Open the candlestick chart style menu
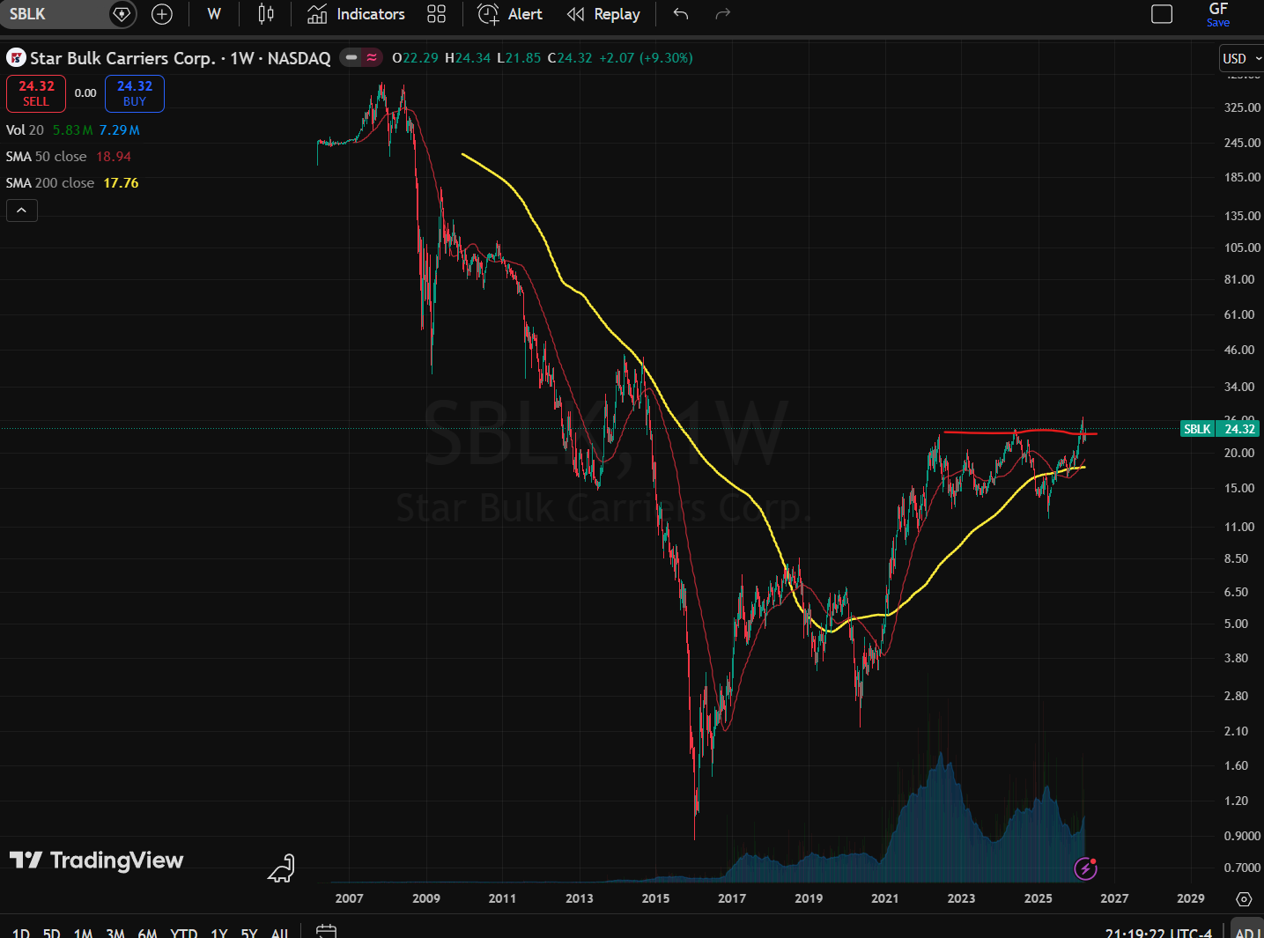This screenshot has height=938, width=1264. [x=266, y=14]
